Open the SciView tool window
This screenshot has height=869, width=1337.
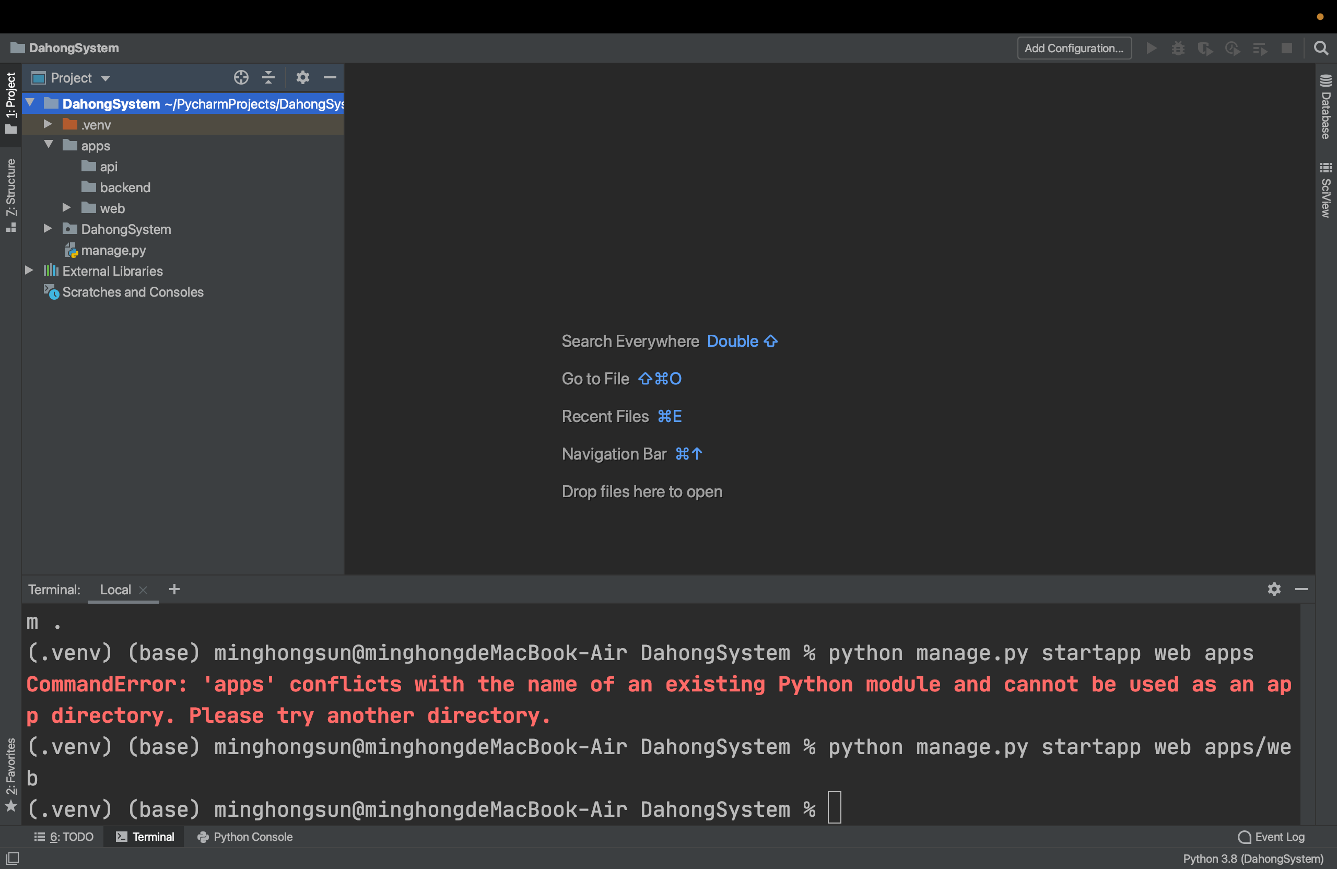(1326, 190)
